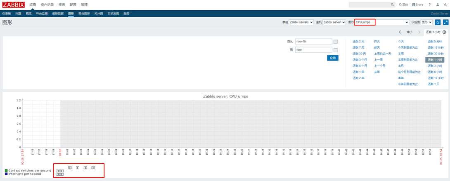Open the user profile icon
This screenshot has width=450, height=181.
point(438,5)
